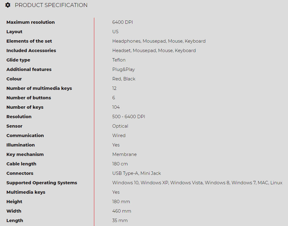Select the Optical sensor value
Image resolution: width=288 pixels, height=226 pixels.
click(x=120, y=126)
